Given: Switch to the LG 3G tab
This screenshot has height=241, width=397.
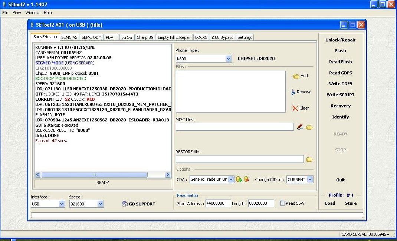Looking at the screenshot, I should click(x=127, y=37).
